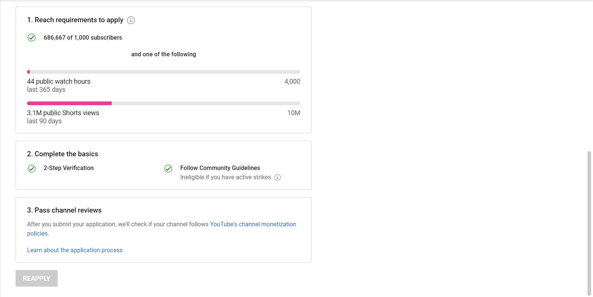Click the Follow Community Guidelines text
This screenshot has width=593, height=297.
pyautogui.click(x=220, y=168)
